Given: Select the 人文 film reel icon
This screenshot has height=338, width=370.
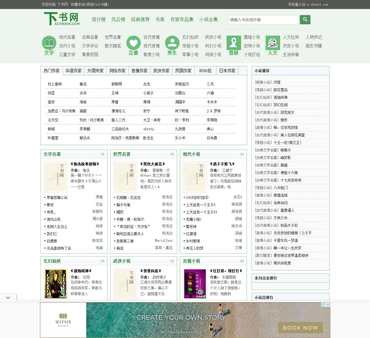Looking at the screenshot, I should click(x=273, y=42).
